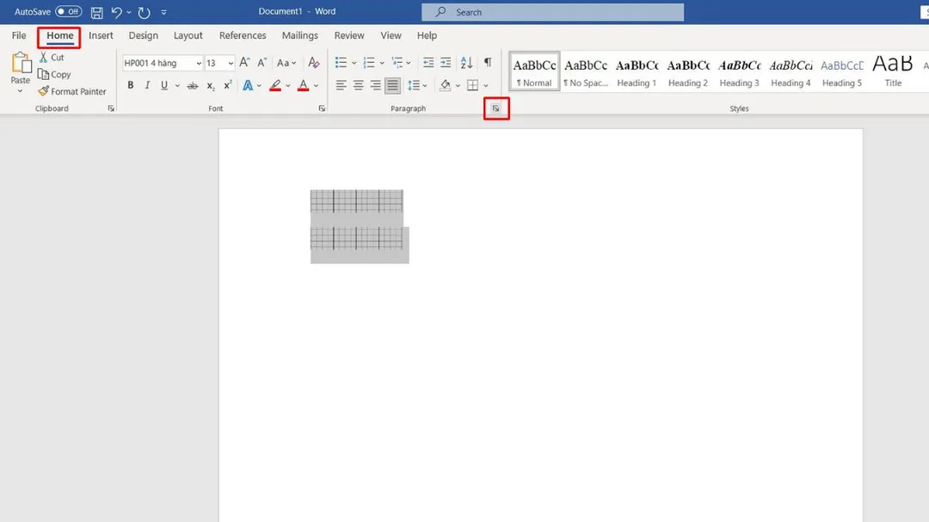The height and width of the screenshot is (522, 929).
Task: Open the Paragraph settings dialog launcher
Action: [495, 108]
